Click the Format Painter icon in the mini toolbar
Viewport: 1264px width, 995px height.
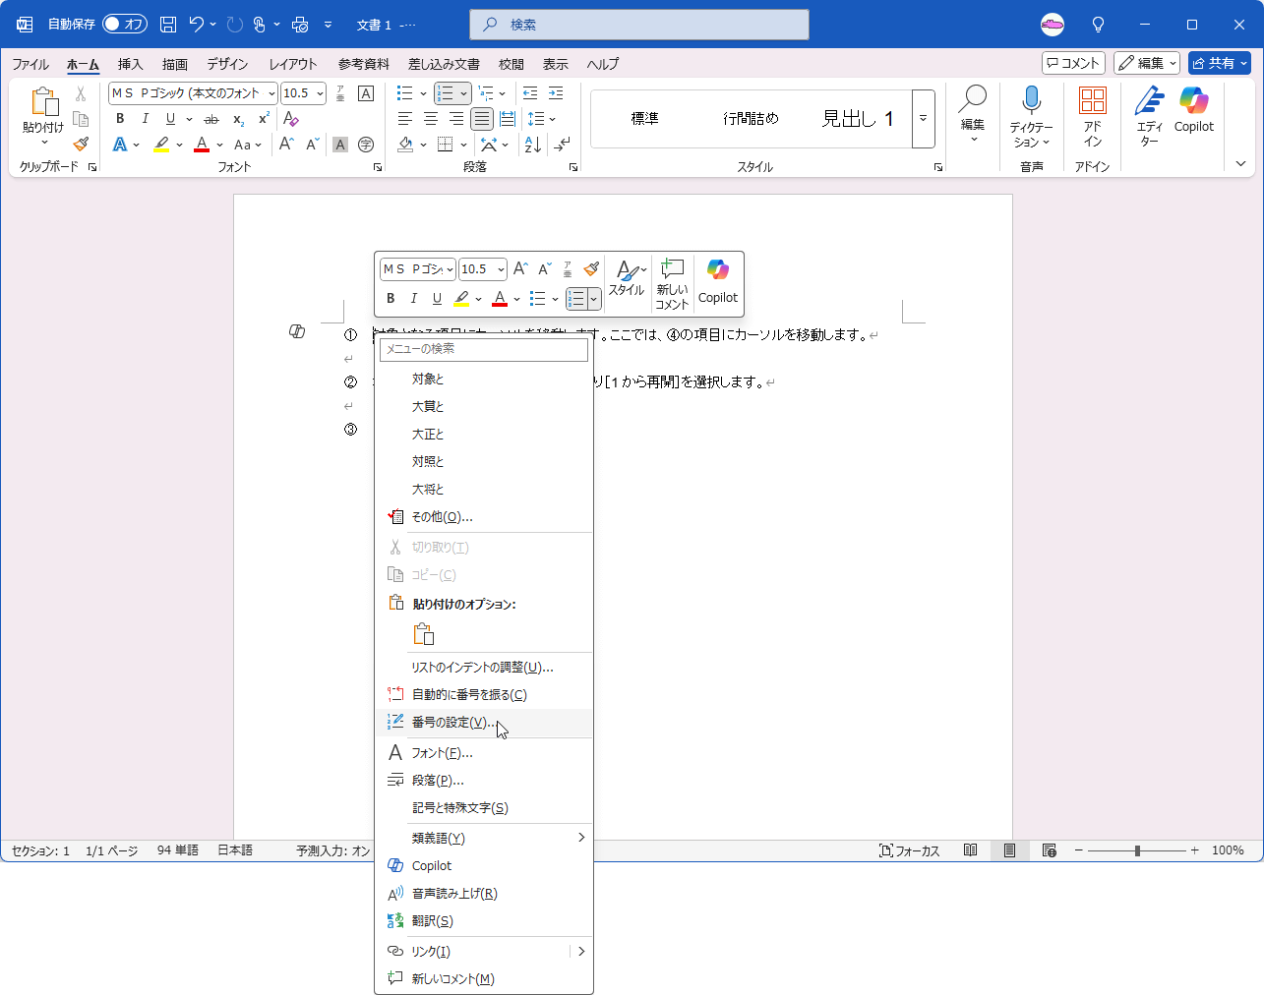[591, 268]
